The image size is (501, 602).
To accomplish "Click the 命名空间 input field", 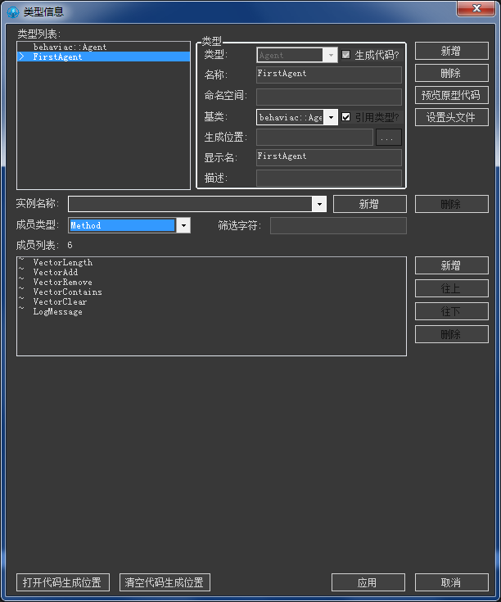I will [329, 97].
